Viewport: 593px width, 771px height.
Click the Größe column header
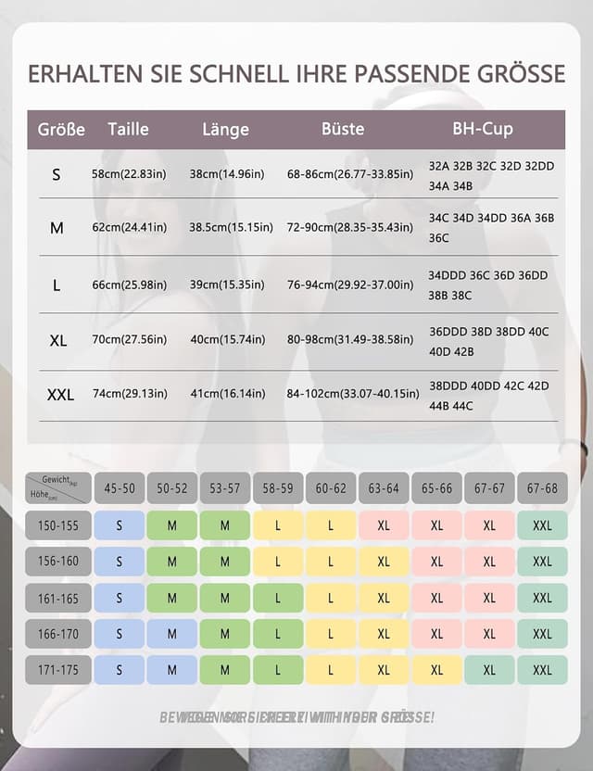pos(61,130)
